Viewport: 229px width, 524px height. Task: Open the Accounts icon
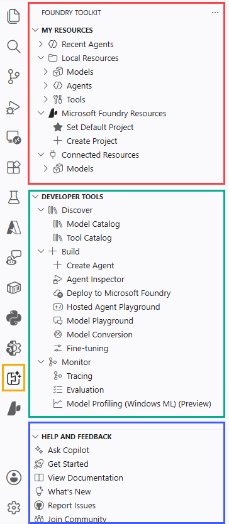(x=14, y=478)
